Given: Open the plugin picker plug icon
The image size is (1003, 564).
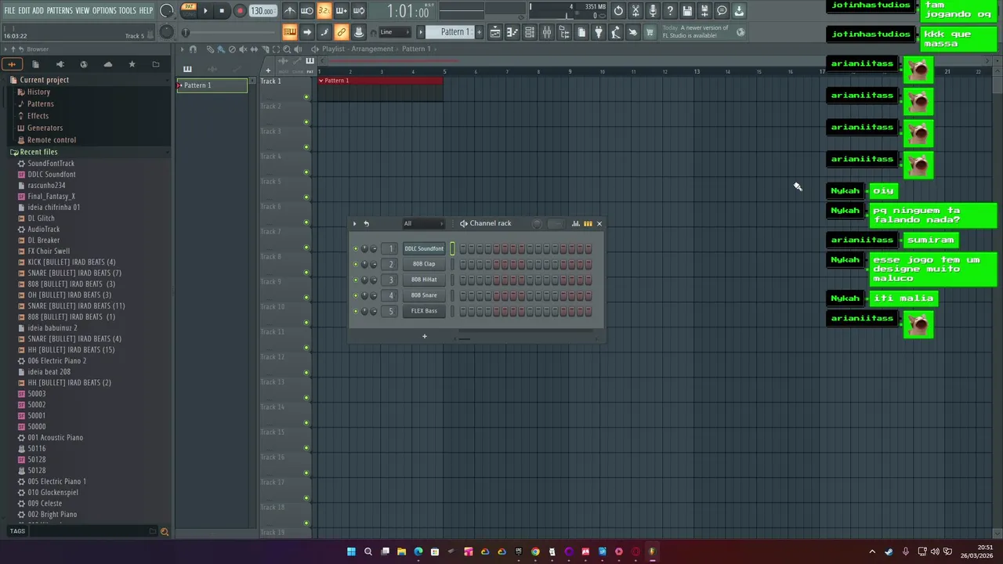Looking at the screenshot, I should (x=599, y=32).
